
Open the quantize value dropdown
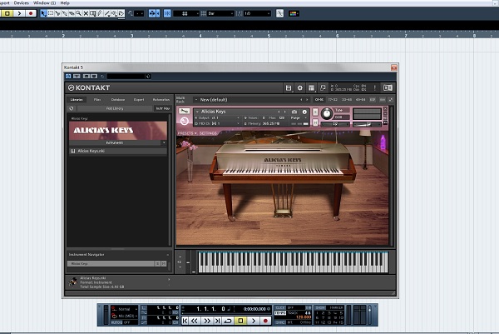pyautogui.click(x=257, y=13)
